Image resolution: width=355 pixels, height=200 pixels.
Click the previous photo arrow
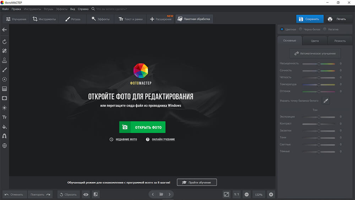[153, 194]
